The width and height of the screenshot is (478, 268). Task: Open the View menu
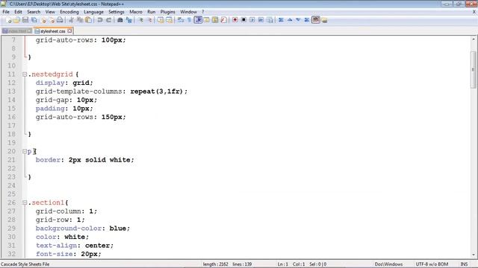click(x=50, y=12)
